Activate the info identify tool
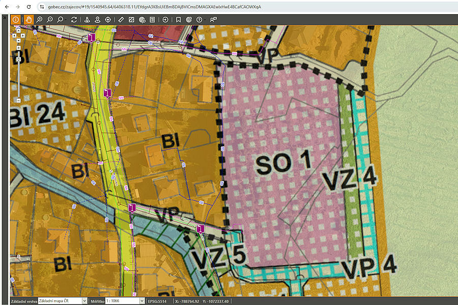Image resolution: width=458 pixels, height=305 pixels. click(x=15, y=19)
